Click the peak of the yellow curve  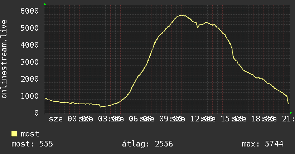coord(181,15)
